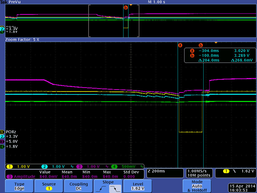
Task: Click the Tek PreVu acquisition status
Action: 10,2
